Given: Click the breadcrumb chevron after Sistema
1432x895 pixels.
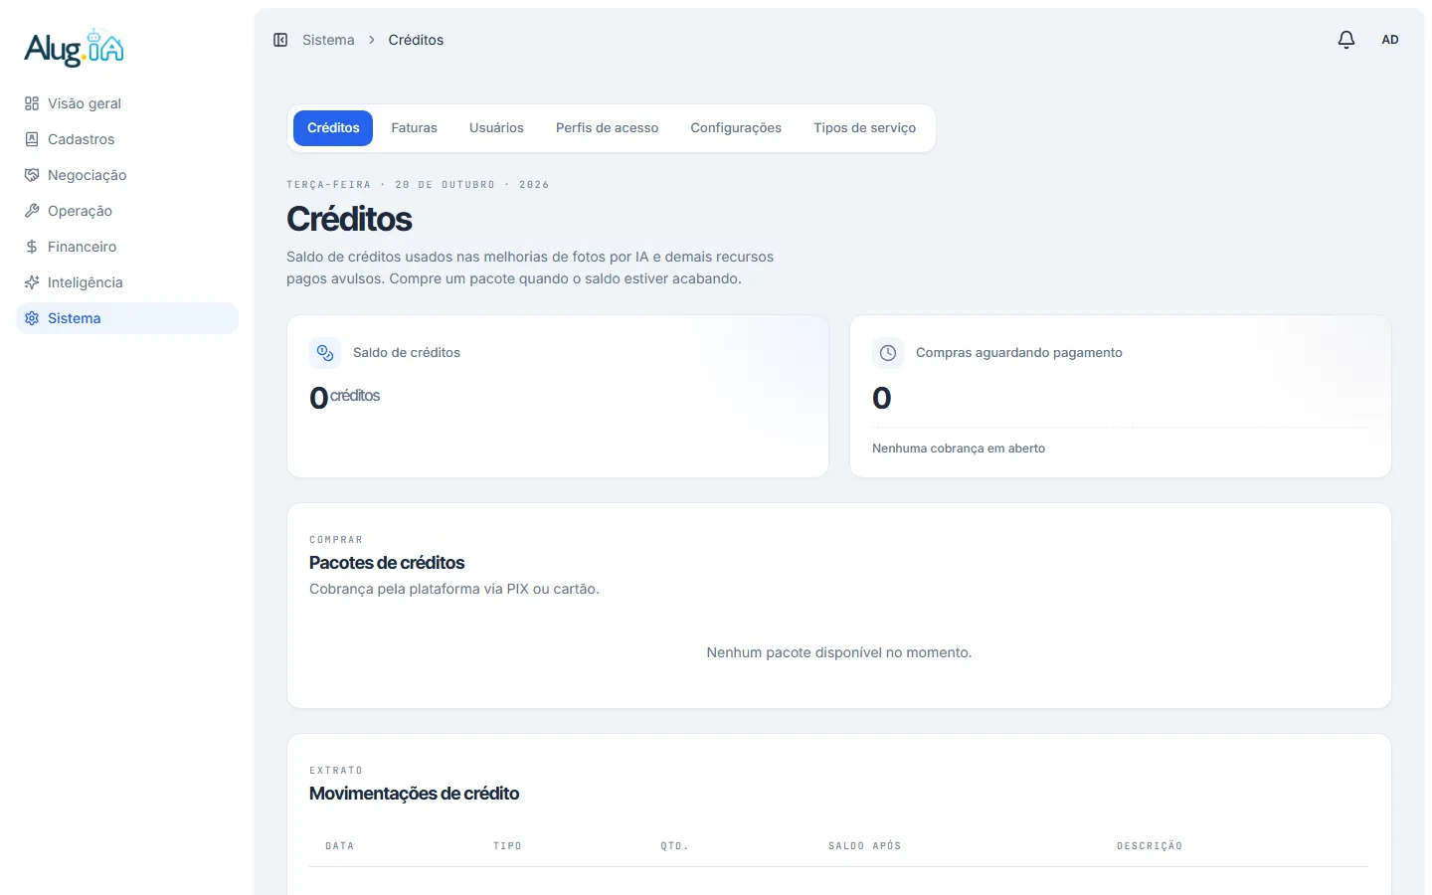Looking at the screenshot, I should (372, 40).
